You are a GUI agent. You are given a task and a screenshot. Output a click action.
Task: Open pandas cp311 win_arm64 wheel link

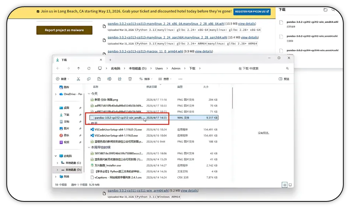click(x=138, y=191)
